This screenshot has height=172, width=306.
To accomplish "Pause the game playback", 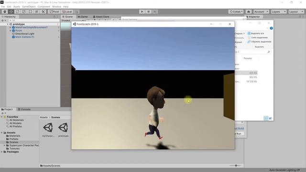I will click(148, 11).
